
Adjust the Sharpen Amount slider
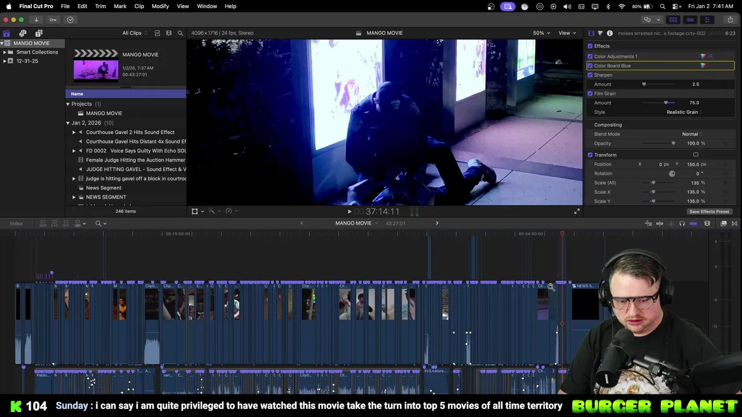(x=644, y=84)
